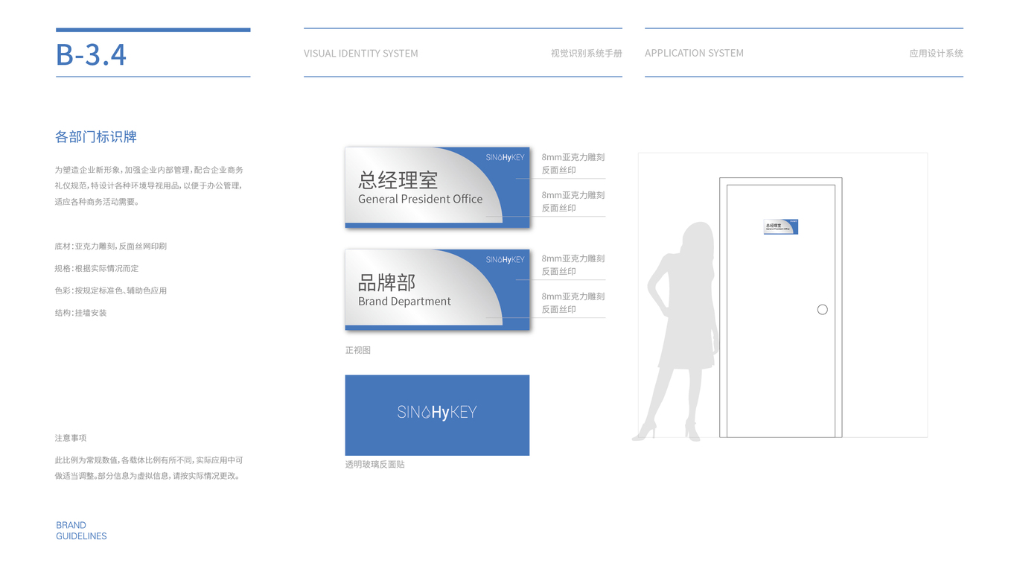Click the 底材:亚克力雕刻 specification line

tap(110, 246)
